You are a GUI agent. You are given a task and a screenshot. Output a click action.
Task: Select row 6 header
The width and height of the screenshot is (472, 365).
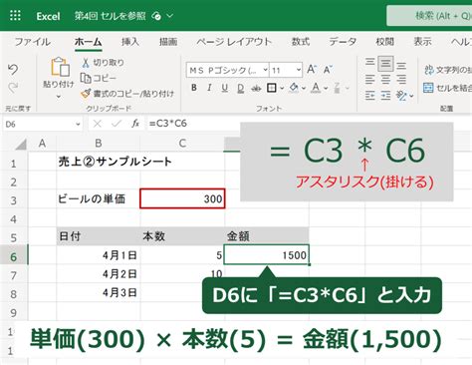click(x=13, y=256)
